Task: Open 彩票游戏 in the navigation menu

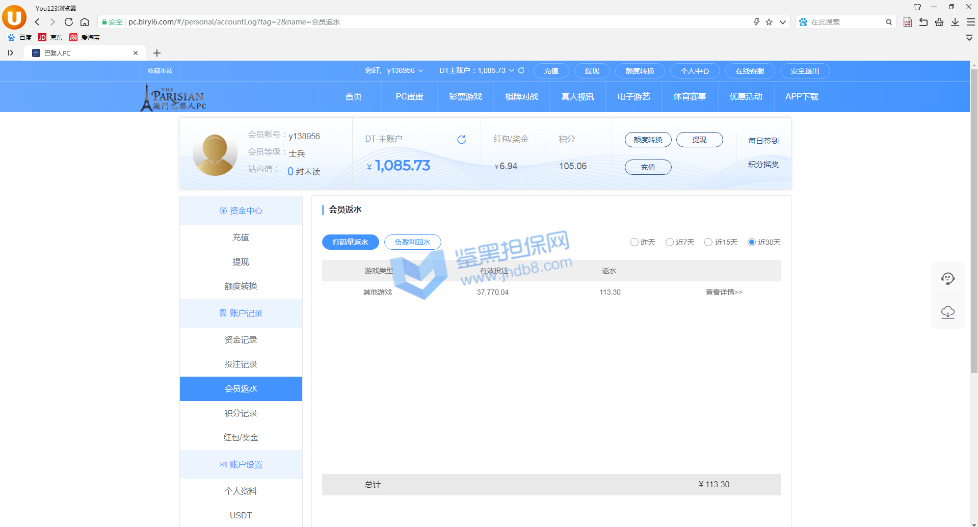Action: pos(465,97)
